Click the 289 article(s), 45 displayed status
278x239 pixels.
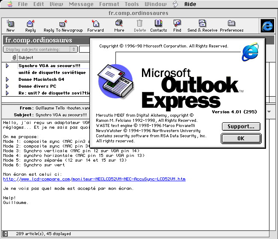click(x=44, y=234)
